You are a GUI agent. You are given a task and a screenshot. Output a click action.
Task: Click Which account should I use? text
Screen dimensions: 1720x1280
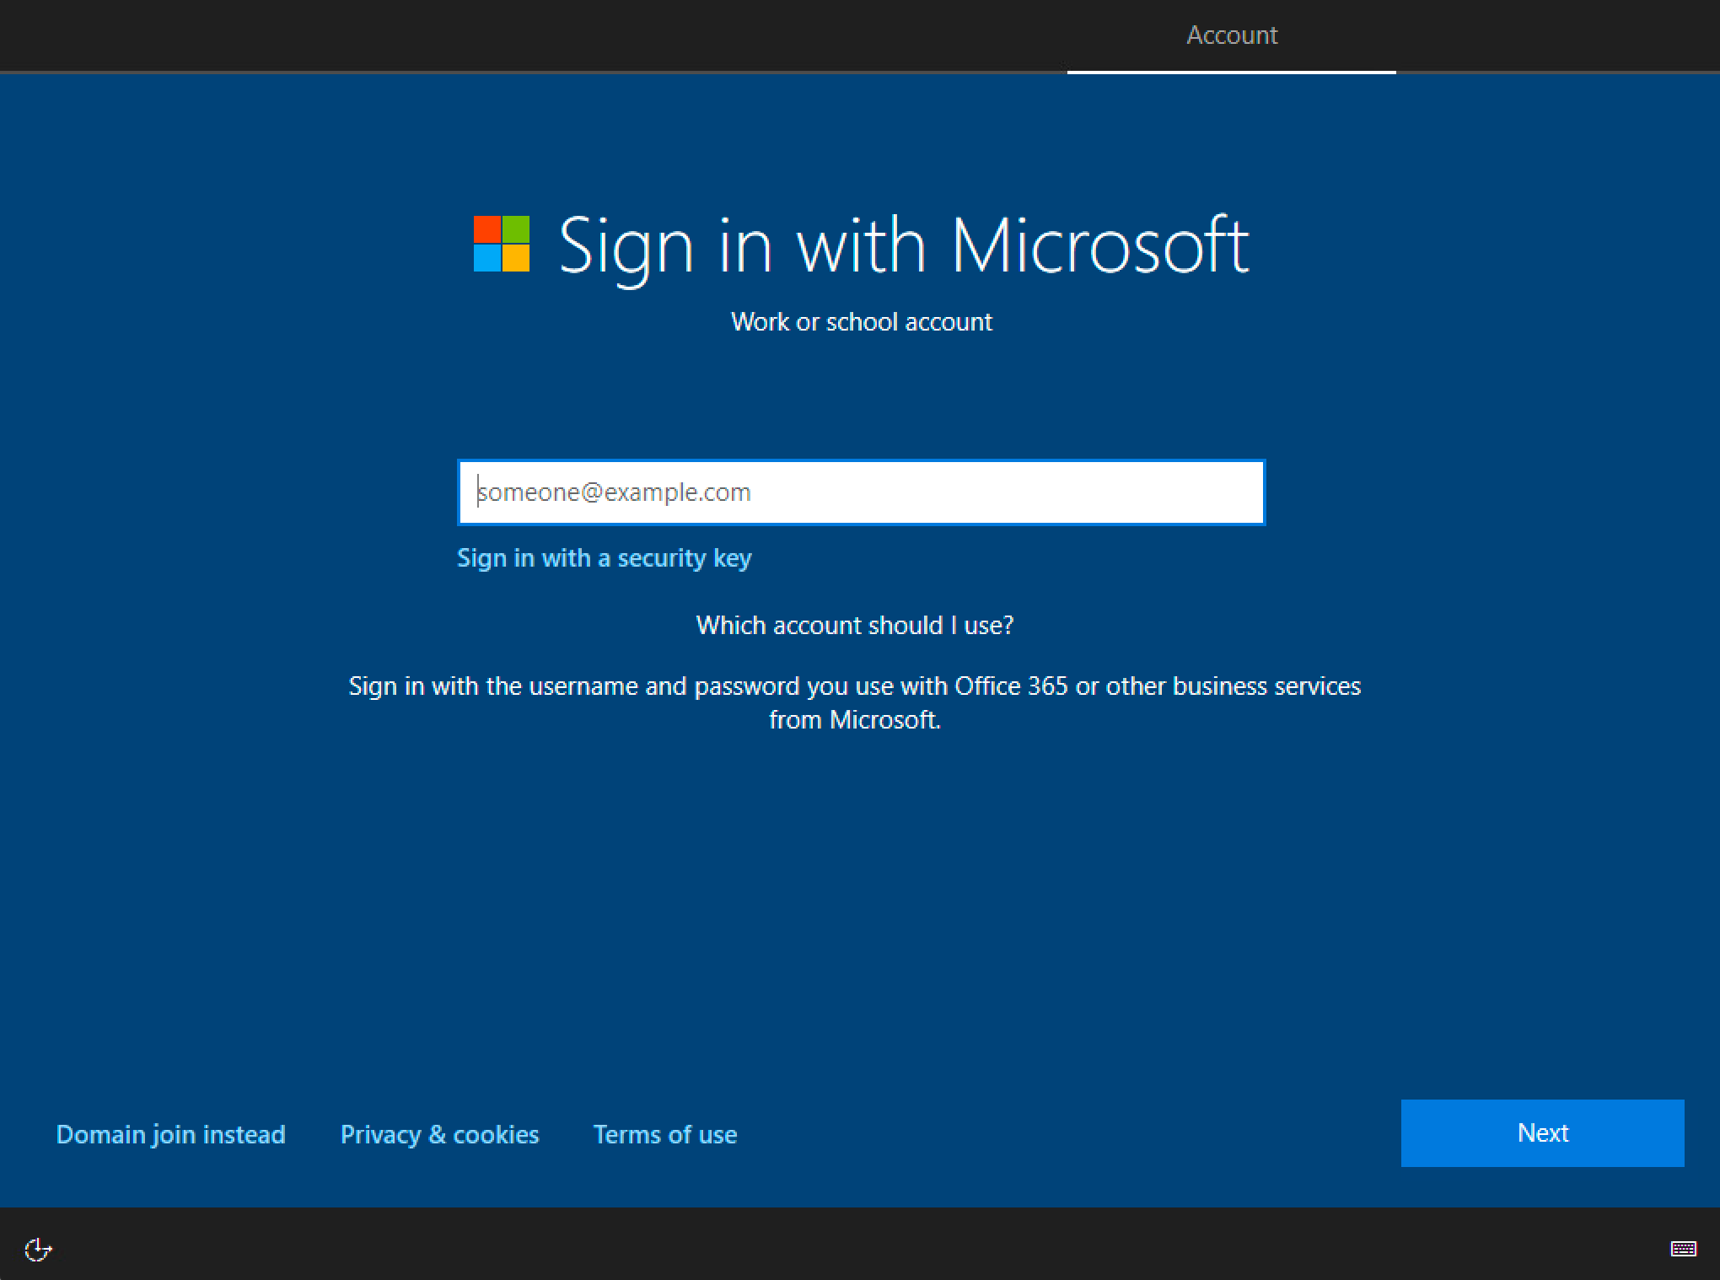click(854, 626)
